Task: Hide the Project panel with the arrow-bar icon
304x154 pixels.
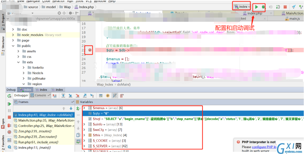Action: [77, 13]
